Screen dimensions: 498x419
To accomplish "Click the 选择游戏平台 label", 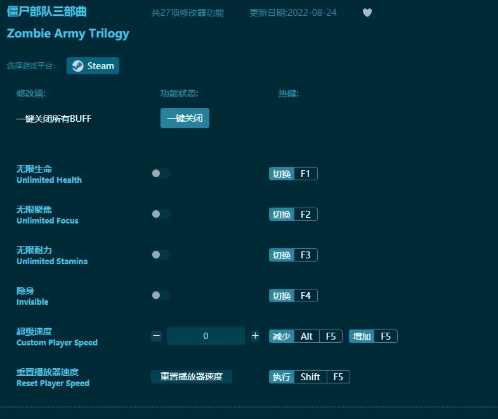I will [32, 66].
